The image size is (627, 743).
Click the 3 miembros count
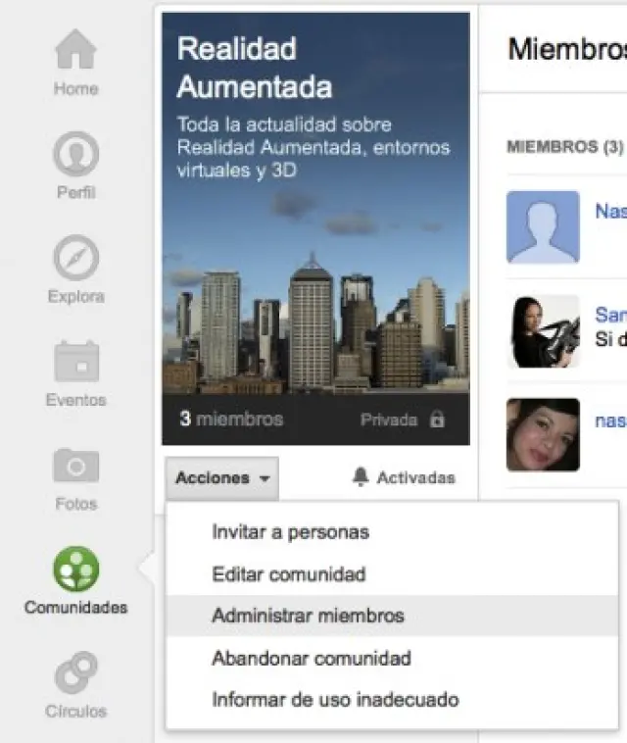click(231, 420)
